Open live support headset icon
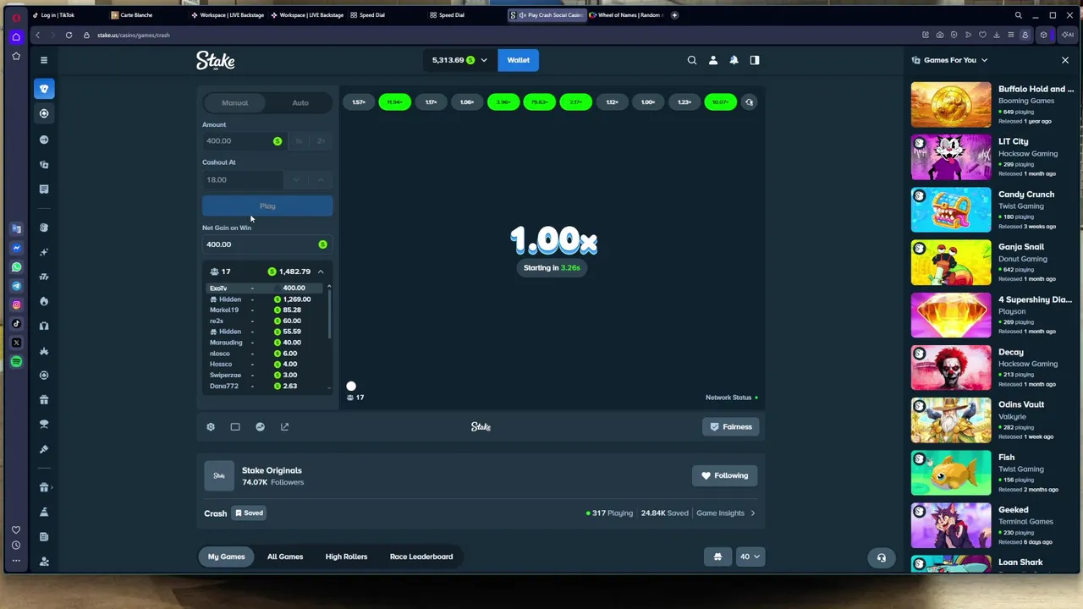This screenshot has width=1083, height=609. (881, 557)
